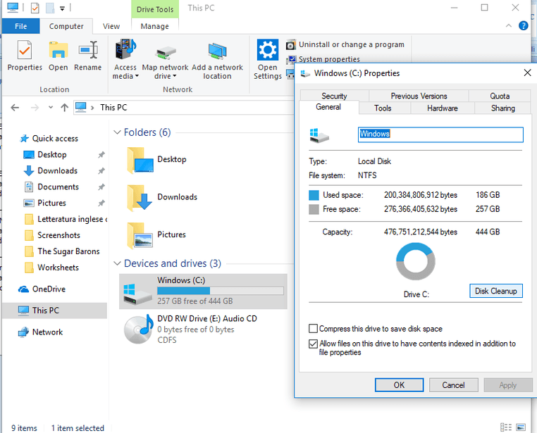Screen dimensions: 537x433
Task: Click the drive label field containing Windows
Action: (x=440, y=134)
